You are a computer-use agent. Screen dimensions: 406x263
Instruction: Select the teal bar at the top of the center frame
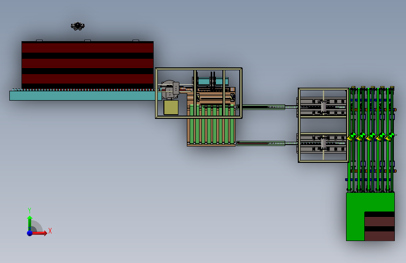tap(213, 81)
